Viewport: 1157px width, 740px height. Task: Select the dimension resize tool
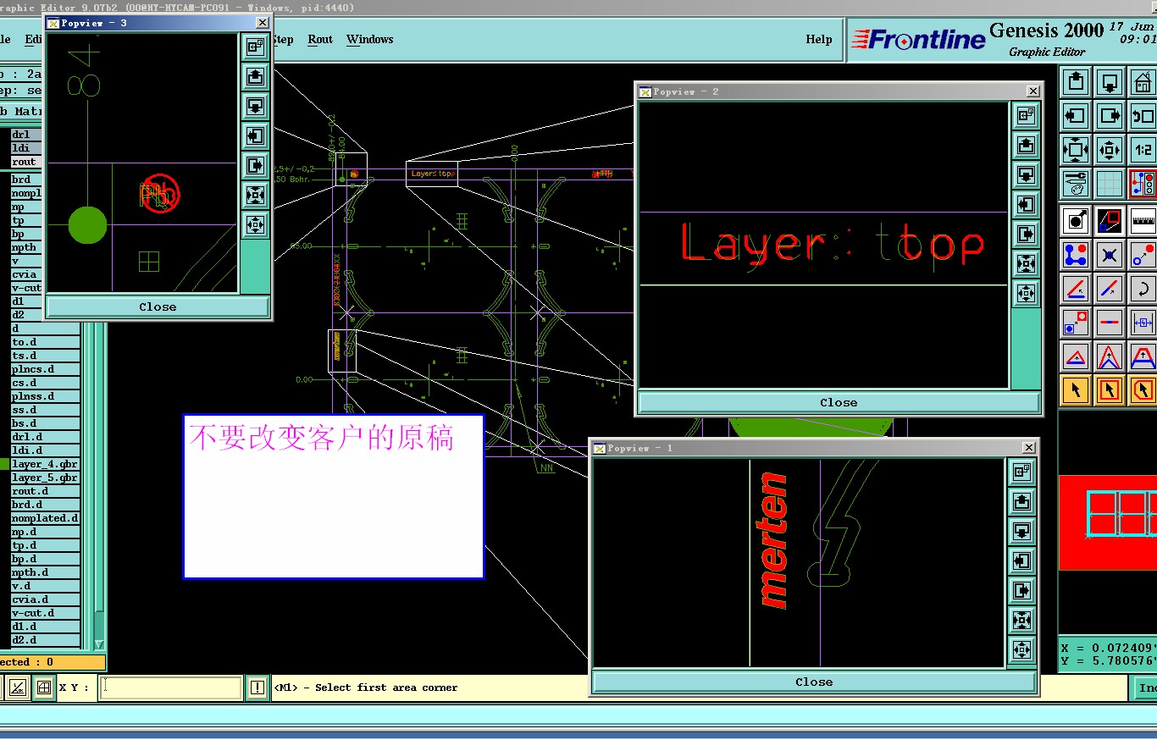[1143, 323]
